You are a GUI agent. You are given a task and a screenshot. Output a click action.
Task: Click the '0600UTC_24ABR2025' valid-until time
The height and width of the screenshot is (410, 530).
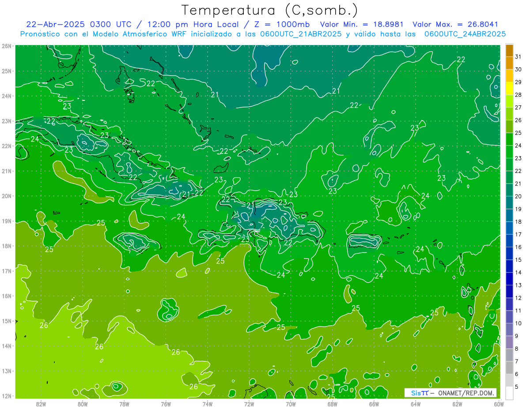465,34
